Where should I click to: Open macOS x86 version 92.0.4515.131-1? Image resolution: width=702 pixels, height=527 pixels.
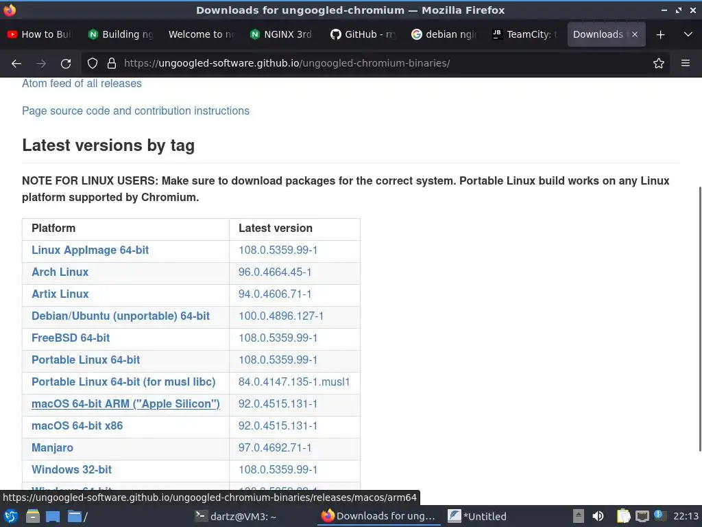tap(278, 425)
